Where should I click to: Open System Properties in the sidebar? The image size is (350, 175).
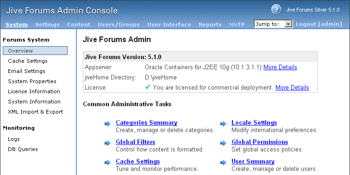tap(32, 81)
